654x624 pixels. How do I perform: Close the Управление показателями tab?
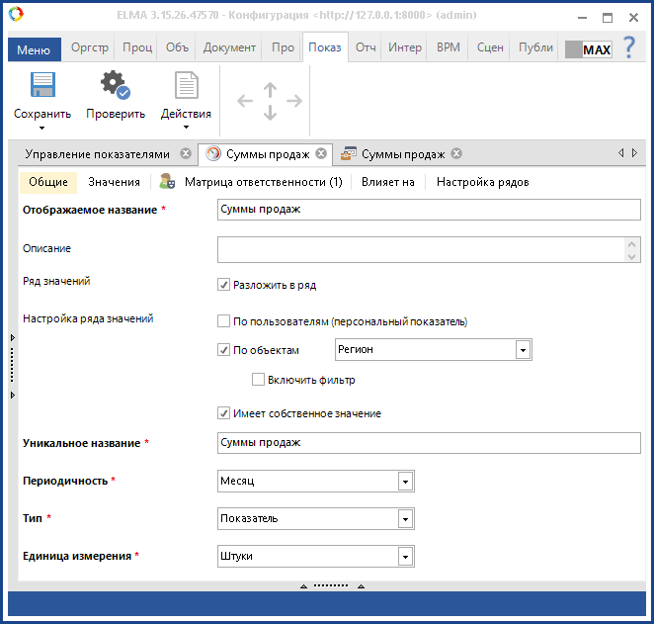coord(186,154)
